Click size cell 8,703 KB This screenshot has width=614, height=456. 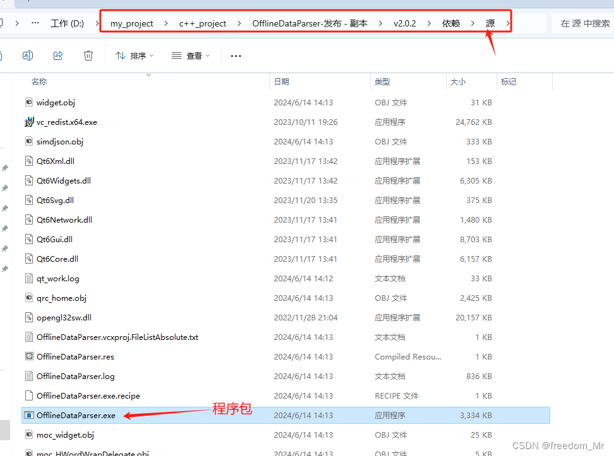[476, 240]
